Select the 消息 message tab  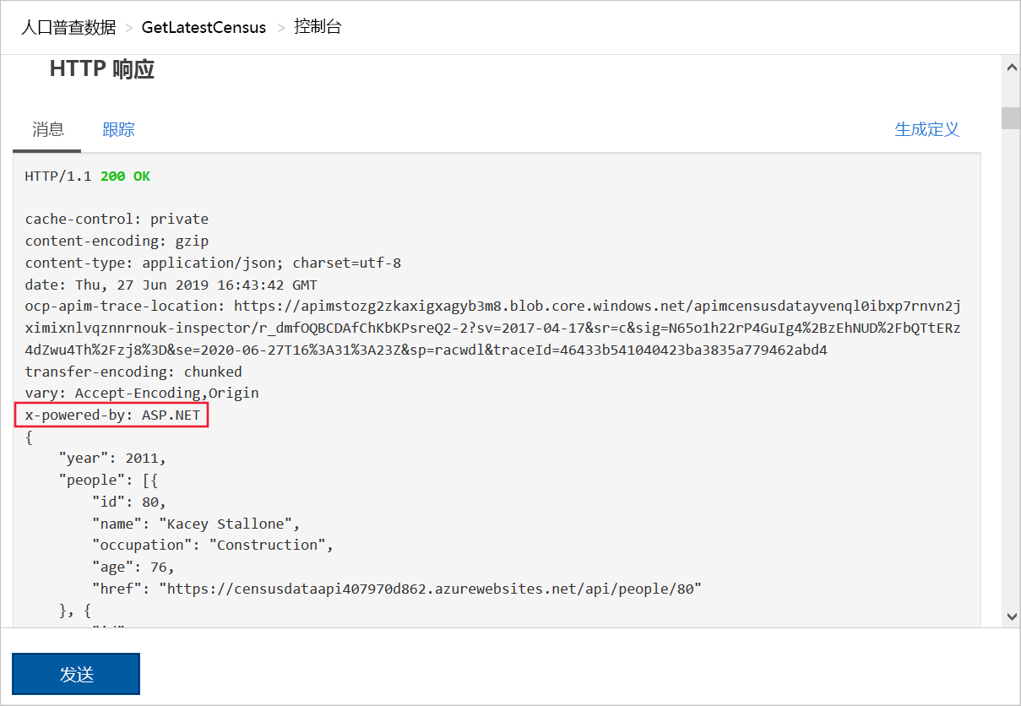coord(48,129)
